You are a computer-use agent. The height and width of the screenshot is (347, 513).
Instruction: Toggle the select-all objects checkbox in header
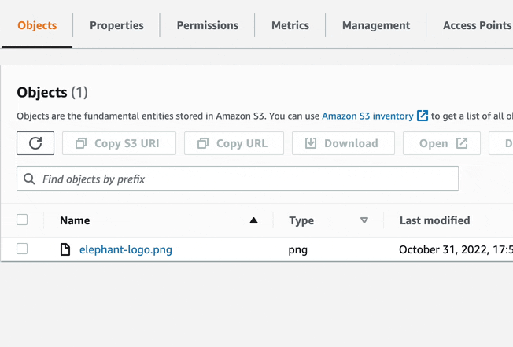click(x=22, y=220)
